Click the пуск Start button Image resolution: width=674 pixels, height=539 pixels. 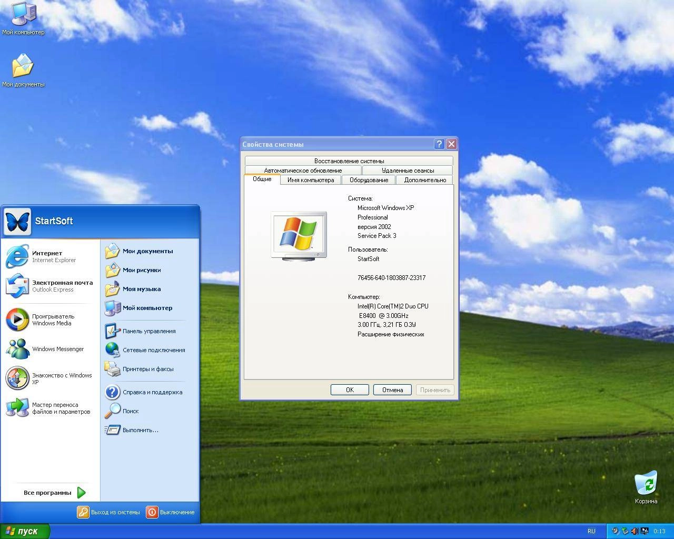pos(25,531)
